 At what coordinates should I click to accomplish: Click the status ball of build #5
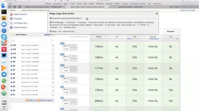coord(12,78)
